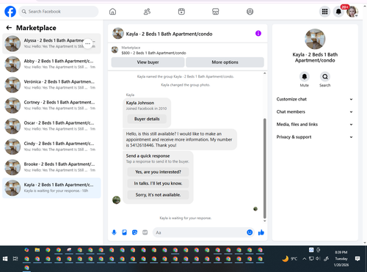This screenshot has width=367, height=272.
Task: Click chat scrollbar up arrow
Action: (x=264, y=73)
